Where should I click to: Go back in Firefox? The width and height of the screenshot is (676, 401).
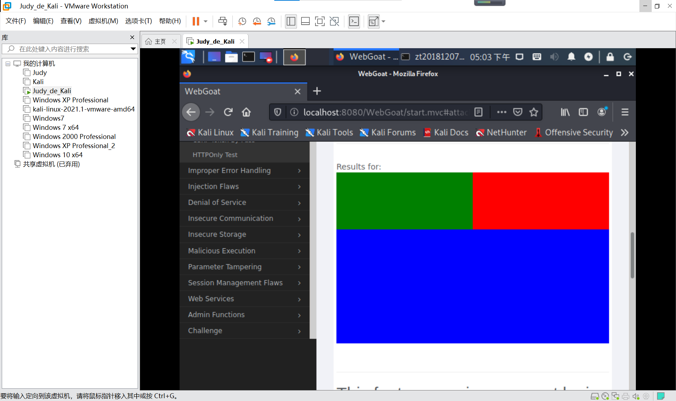coord(191,112)
